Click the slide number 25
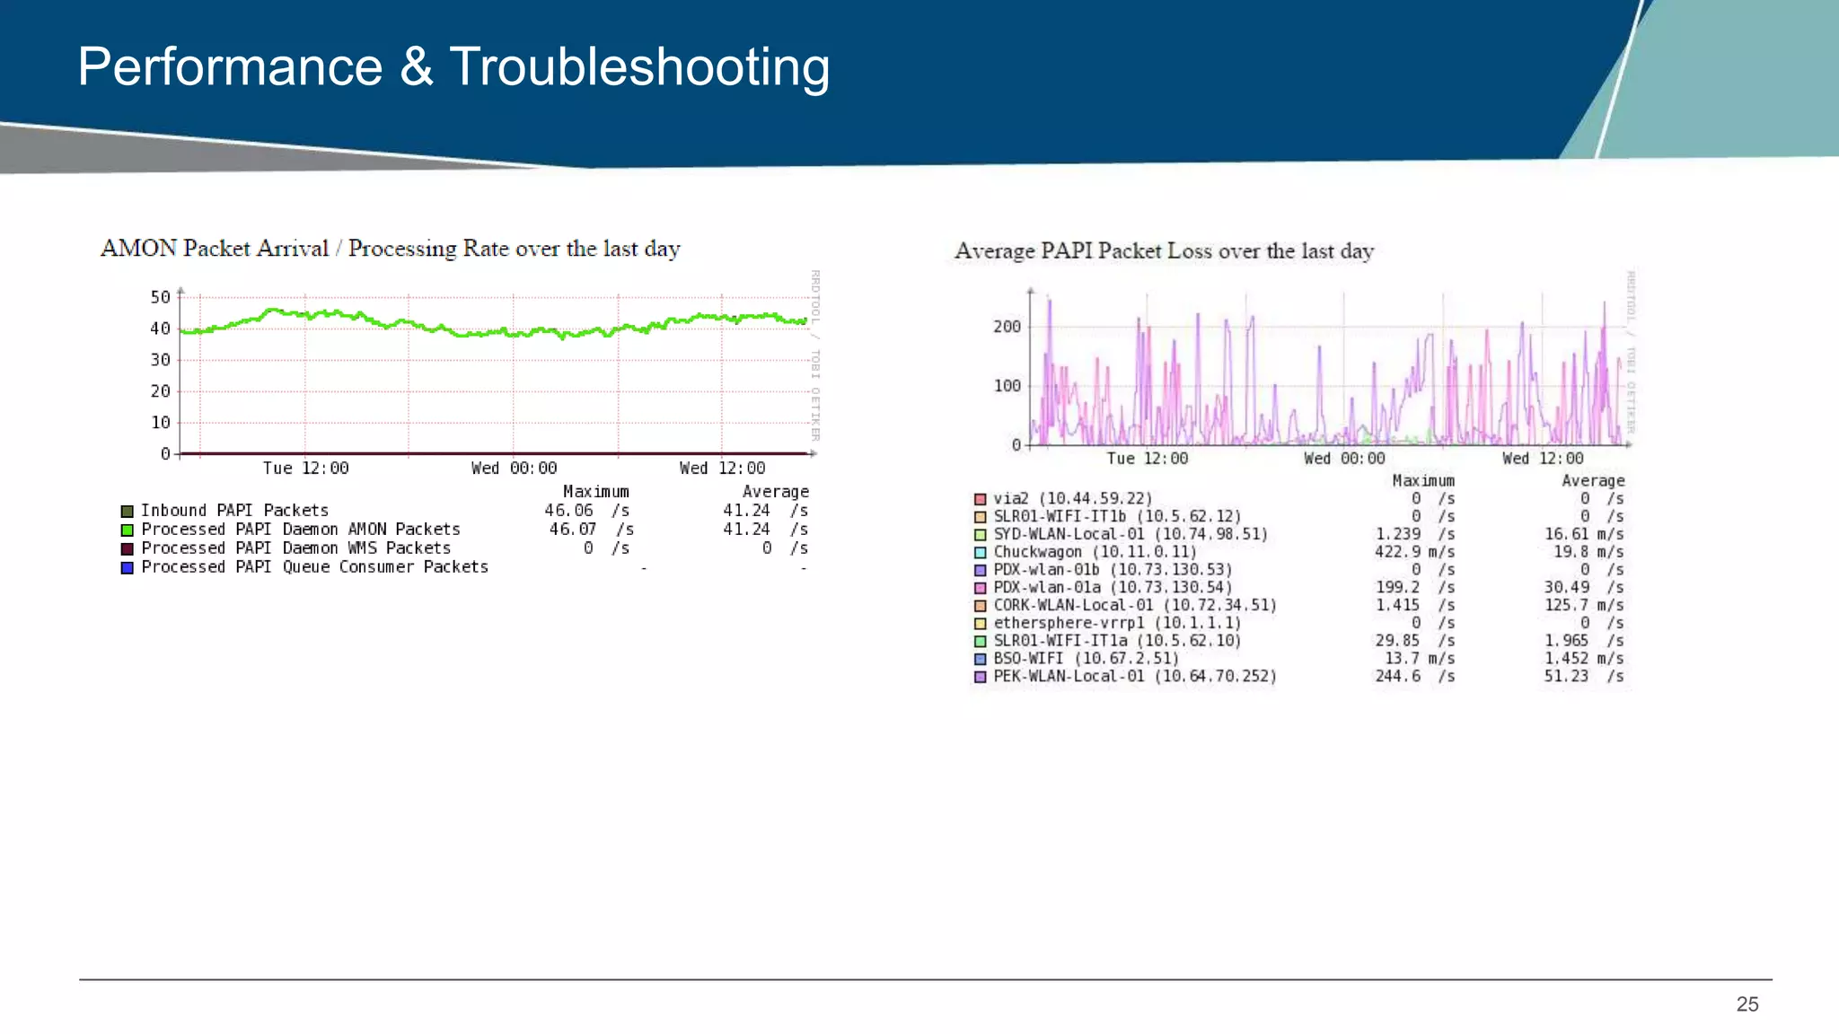 click(x=1747, y=1005)
